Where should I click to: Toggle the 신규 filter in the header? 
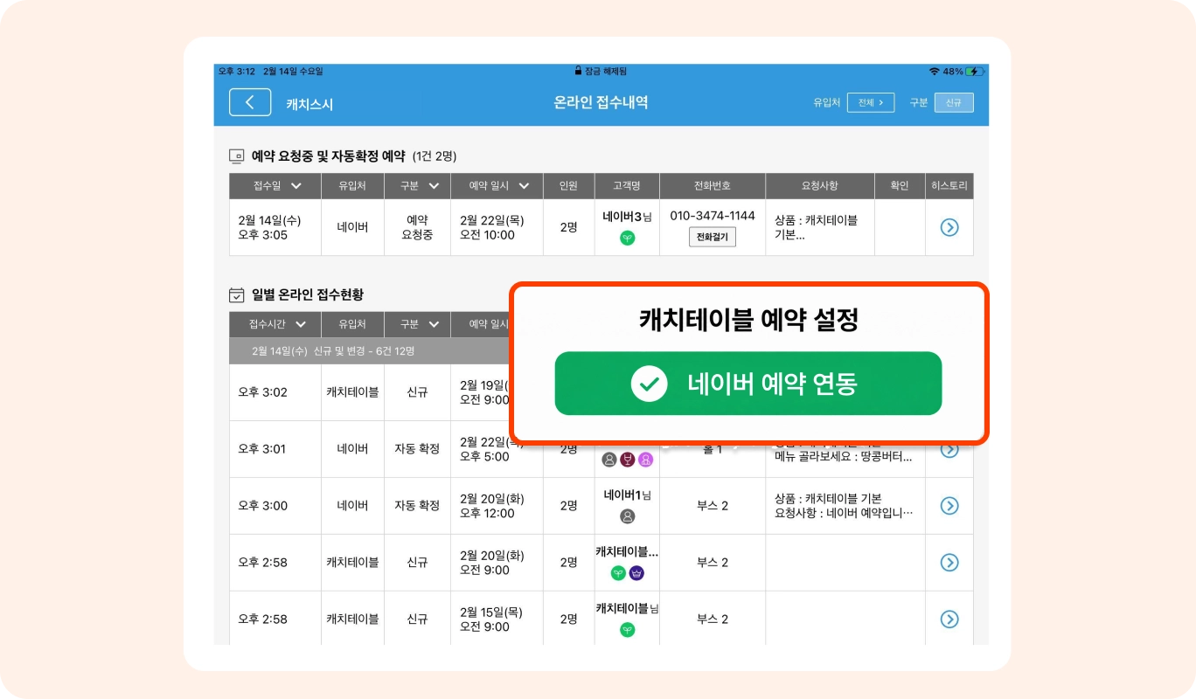click(x=953, y=102)
